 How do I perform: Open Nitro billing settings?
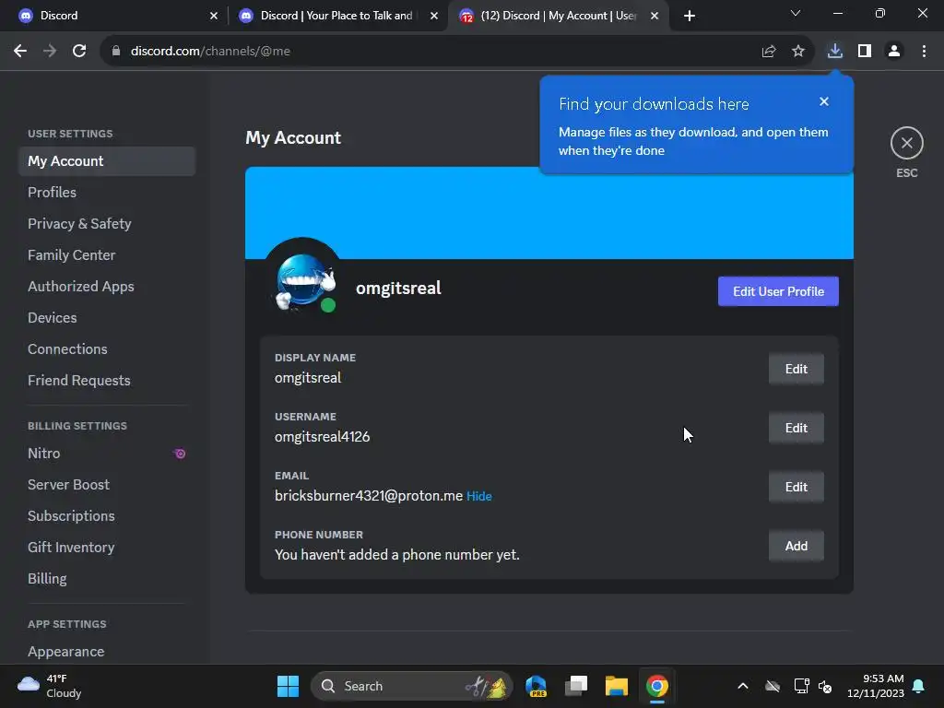[107, 454]
